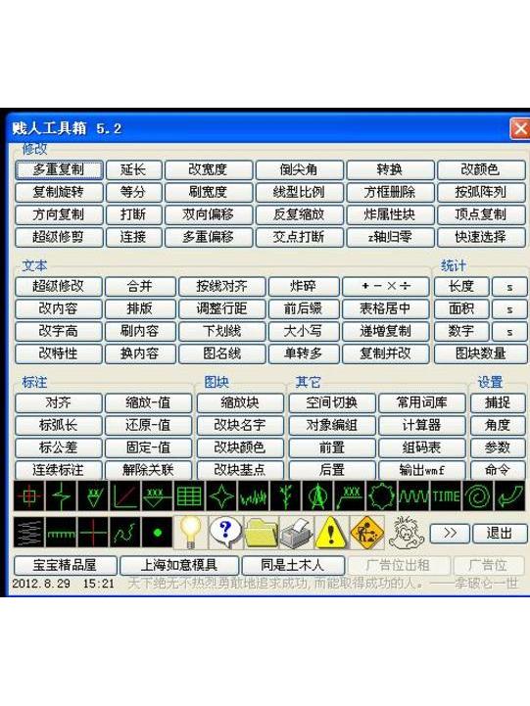Click 输出wmf export button
Viewport: 530px width, 706px height.
pyautogui.click(x=422, y=470)
